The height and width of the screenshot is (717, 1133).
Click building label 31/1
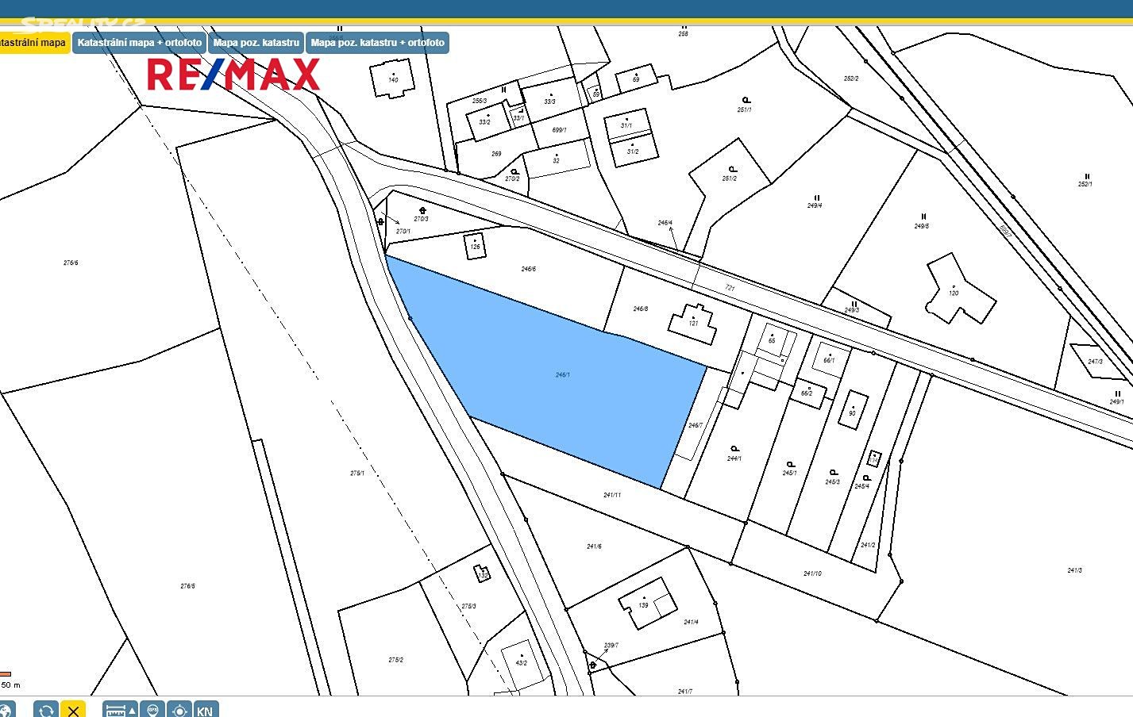(x=626, y=125)
